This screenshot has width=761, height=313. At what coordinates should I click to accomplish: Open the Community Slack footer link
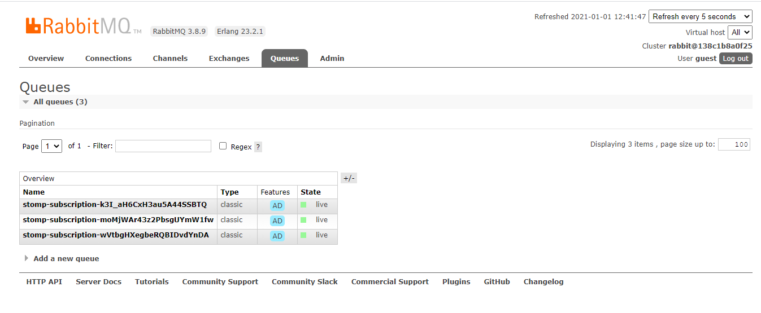[x=305, y=282]
